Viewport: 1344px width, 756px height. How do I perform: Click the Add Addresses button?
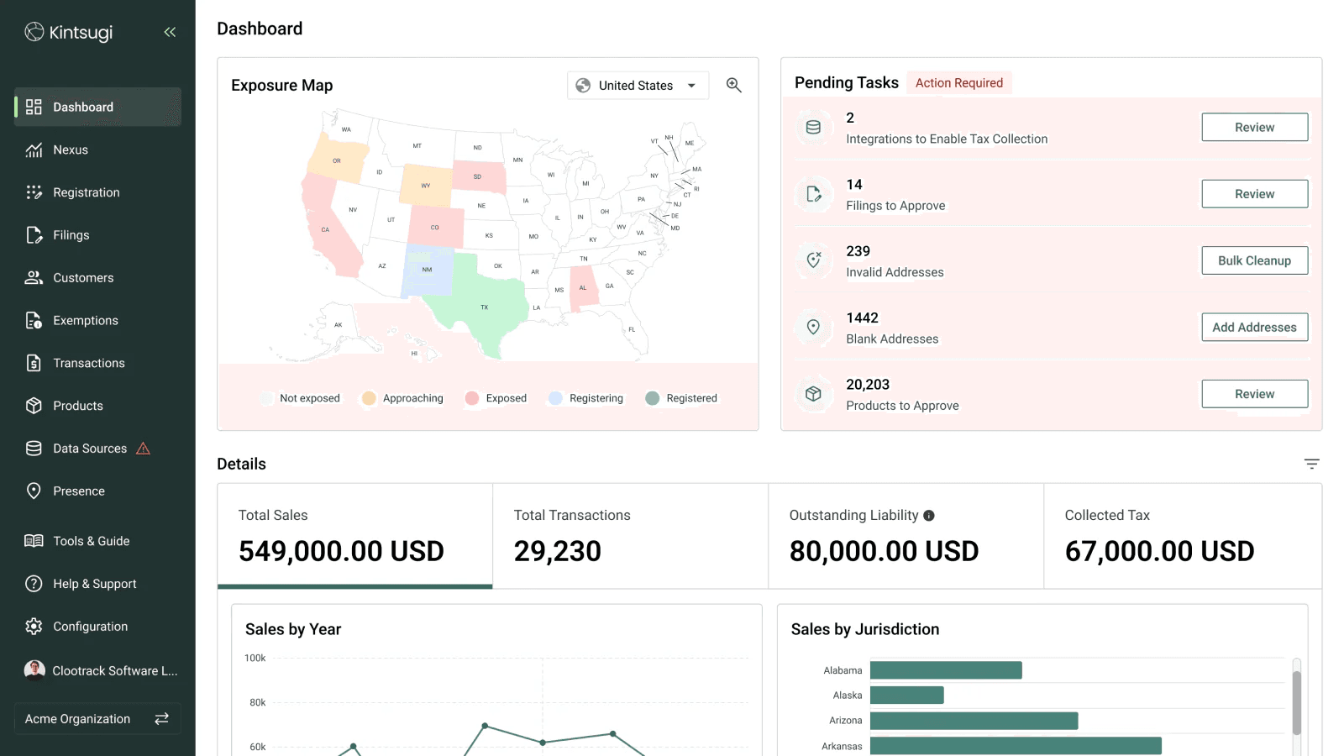tap(1254, 328)
